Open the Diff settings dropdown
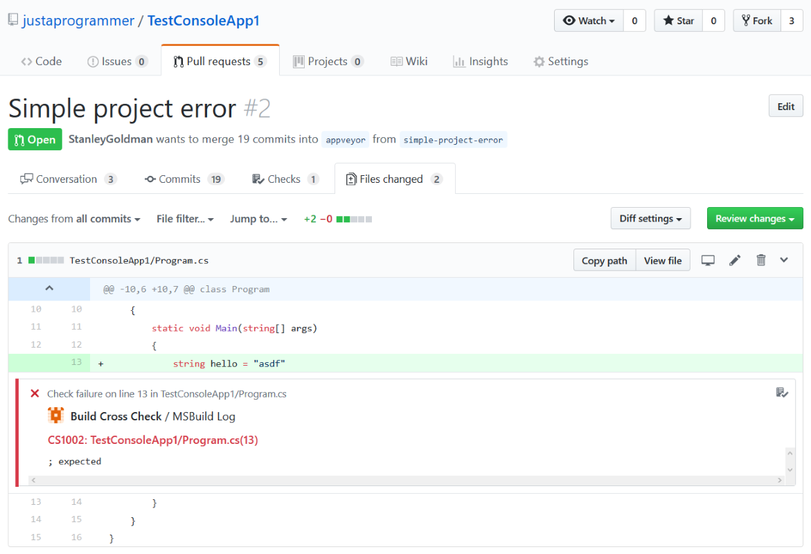The width and height of the screenshot is (811, 554). coord(650,218)
